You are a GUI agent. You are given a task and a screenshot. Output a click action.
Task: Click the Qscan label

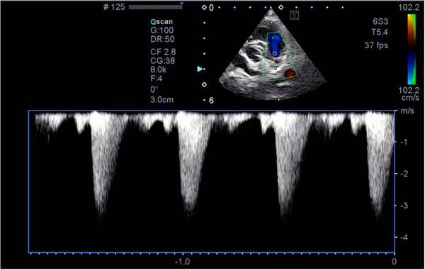coord(161,22)
